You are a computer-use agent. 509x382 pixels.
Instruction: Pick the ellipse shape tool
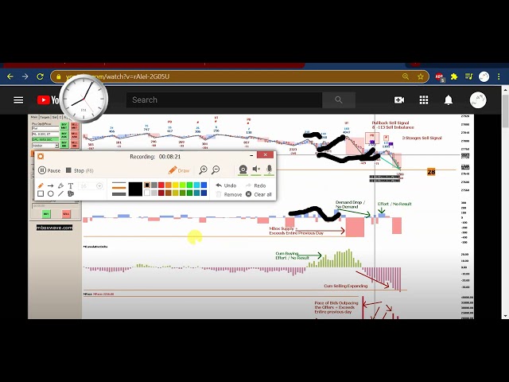point(51,193)
